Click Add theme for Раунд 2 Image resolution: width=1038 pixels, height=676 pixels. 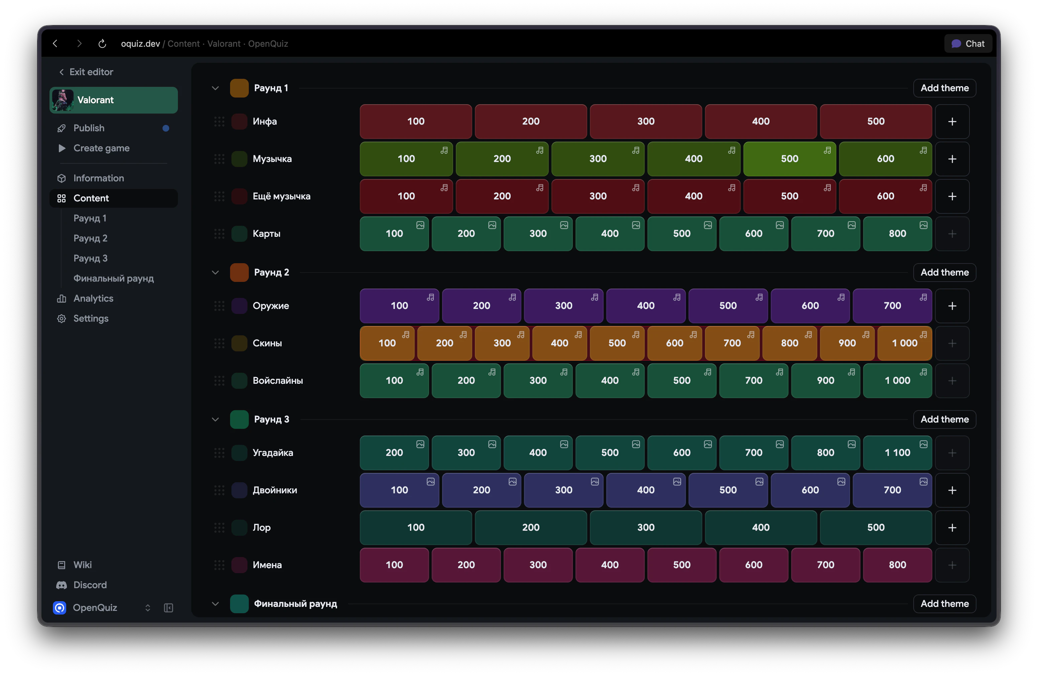click(x=944, y=272)
